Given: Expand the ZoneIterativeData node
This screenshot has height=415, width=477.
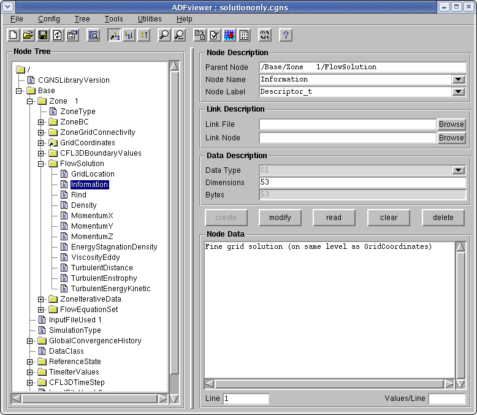Looking at the screenshot, I should pos(40,299).
